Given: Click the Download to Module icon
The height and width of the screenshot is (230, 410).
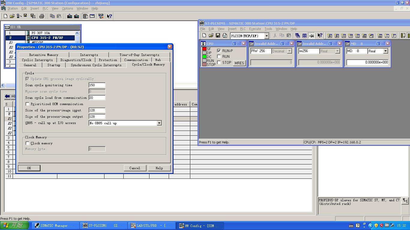Looking at the screenshot, I should tap(70, 16).
